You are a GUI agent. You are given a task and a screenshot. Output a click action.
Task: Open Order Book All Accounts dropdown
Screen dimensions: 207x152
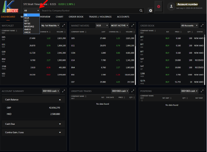click(189, 26)
